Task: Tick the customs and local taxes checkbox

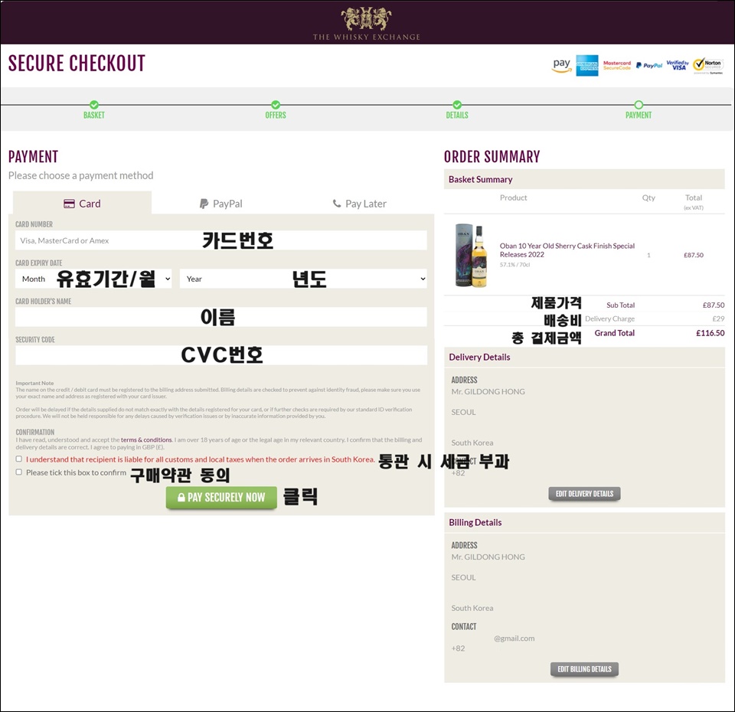Action: (18, 459)
